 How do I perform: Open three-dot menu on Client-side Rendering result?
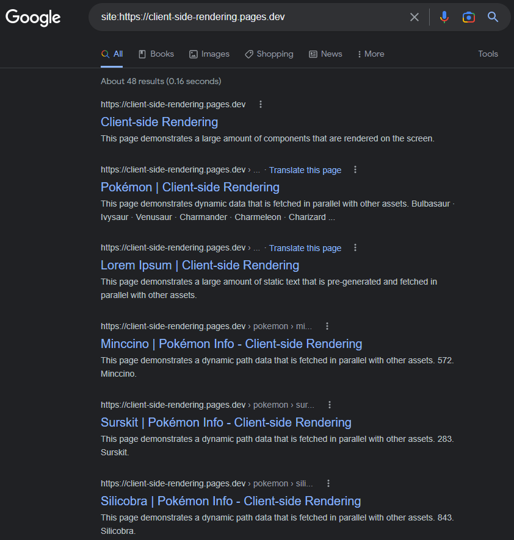pyautogui.click(x=260, y=104)
